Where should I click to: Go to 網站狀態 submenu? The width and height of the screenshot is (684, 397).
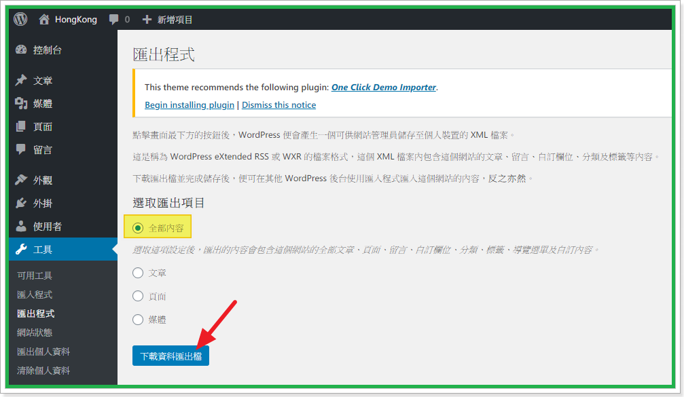coord(35,333)
